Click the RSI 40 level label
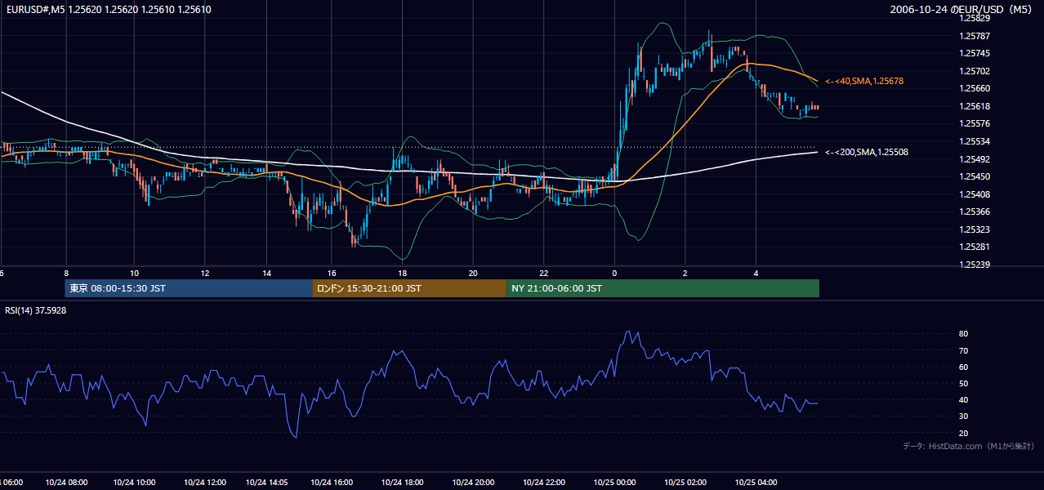 point(963,399)
